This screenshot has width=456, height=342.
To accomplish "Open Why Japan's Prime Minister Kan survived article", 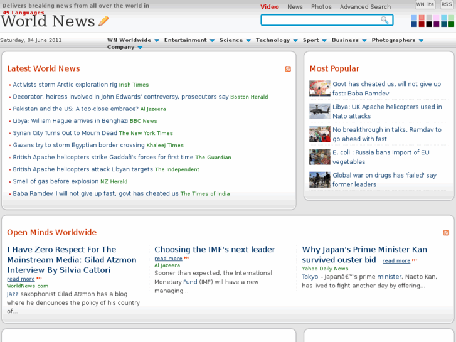I will (x=364, y=255).
